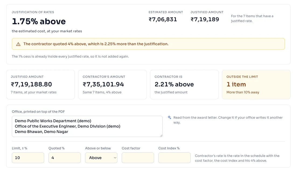Focus the Cost index % input field

(175, 158)
